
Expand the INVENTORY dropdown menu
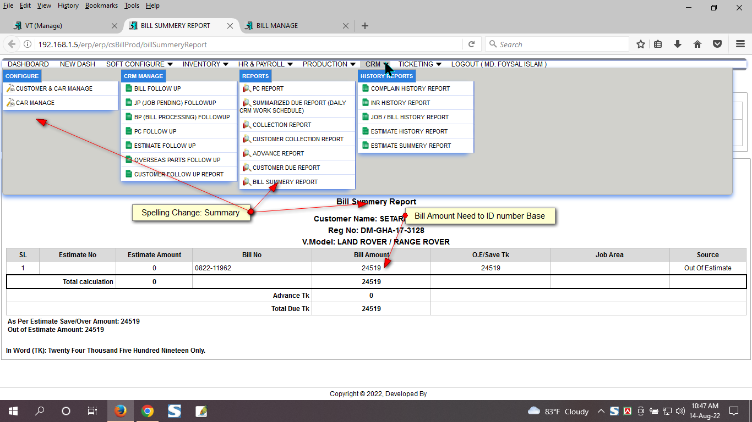pos(205,64)
